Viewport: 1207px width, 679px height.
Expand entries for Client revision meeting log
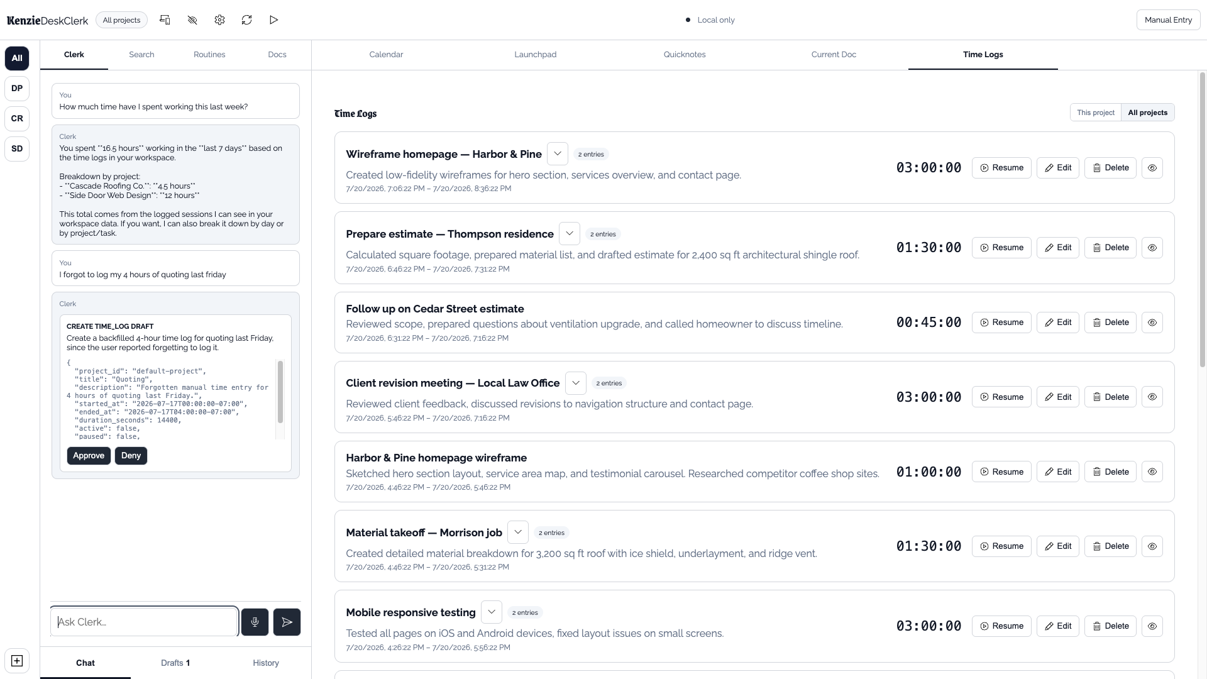[x=575, y=383]
